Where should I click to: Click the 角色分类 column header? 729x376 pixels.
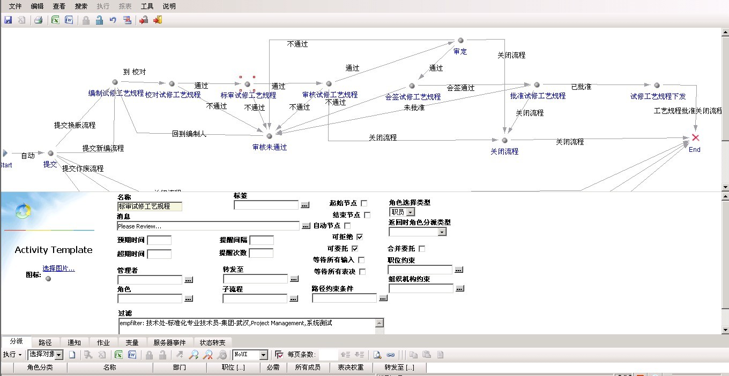40,367
